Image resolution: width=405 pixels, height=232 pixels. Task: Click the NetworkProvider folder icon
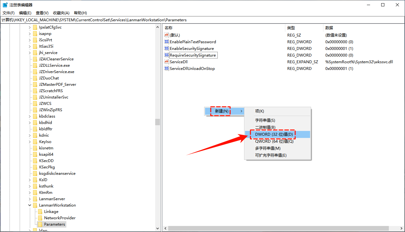40,218
